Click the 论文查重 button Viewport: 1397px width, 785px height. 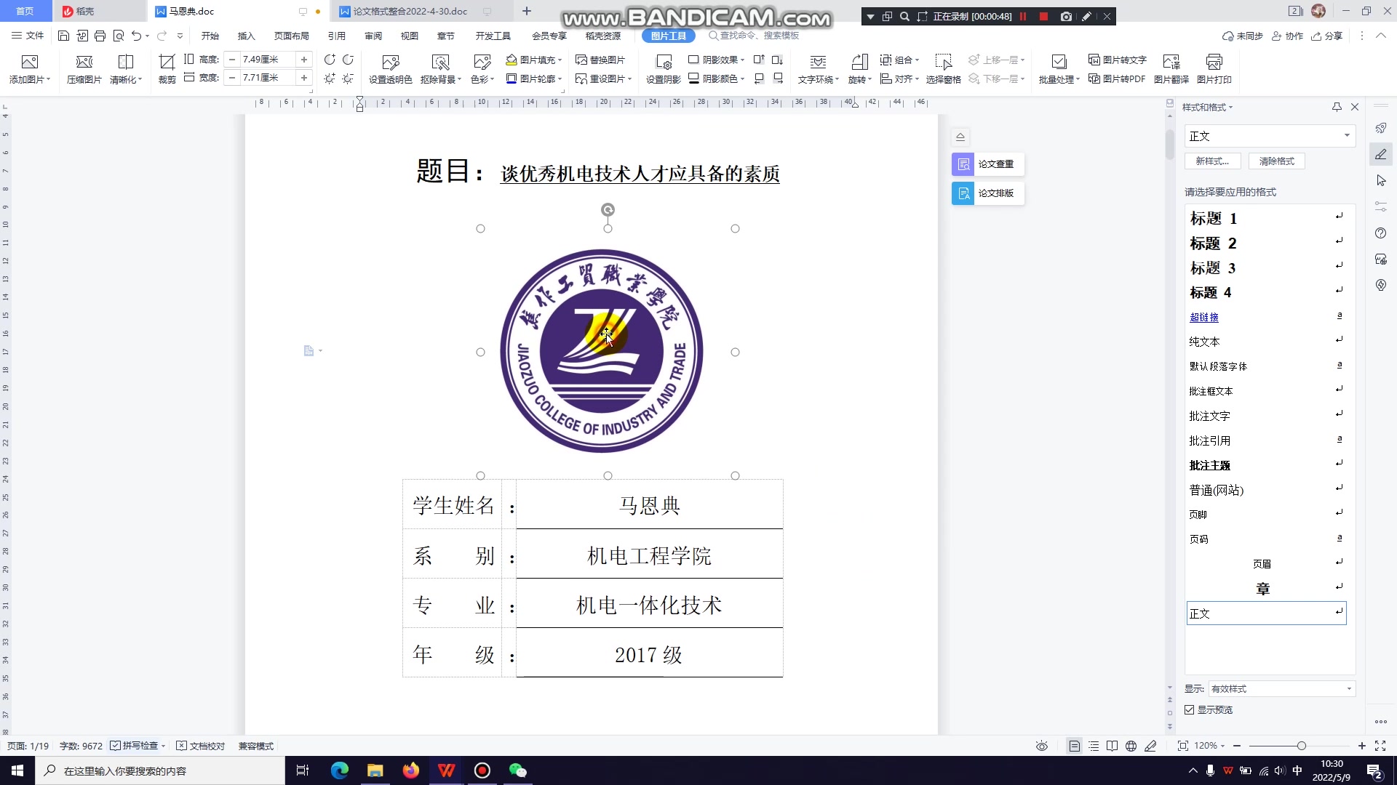[987, 164]
